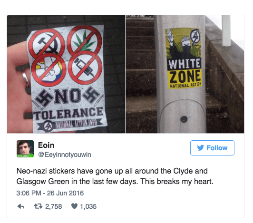View the 2,758 retweets count
The image size is (253, 223).
pos(53,206)
